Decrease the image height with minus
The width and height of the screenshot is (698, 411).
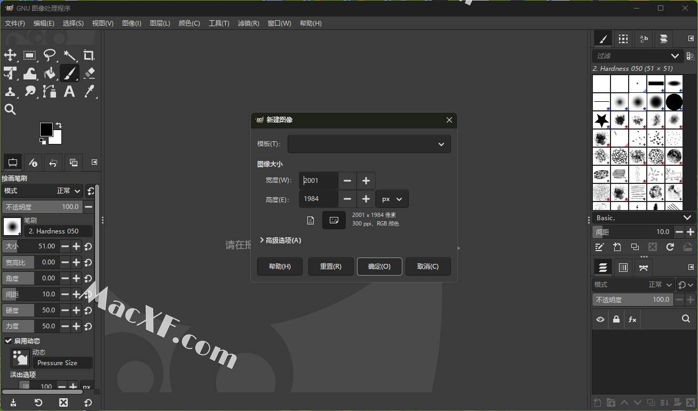click(x=347, y=199)
